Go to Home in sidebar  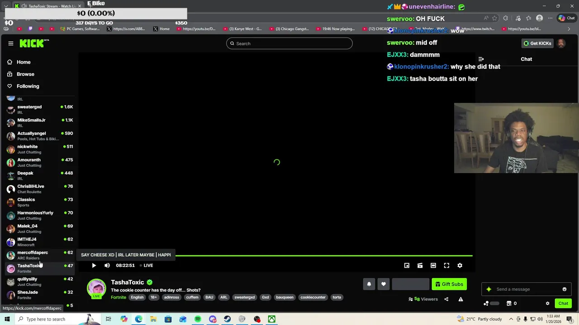(24, 62)
